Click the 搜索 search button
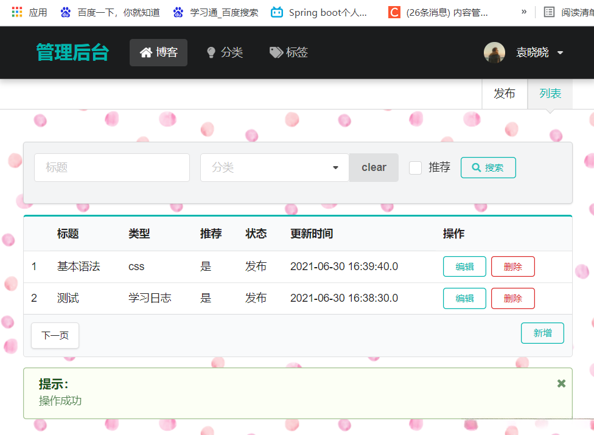This screenshot has height=435, width=594. [x=488, y=167]
